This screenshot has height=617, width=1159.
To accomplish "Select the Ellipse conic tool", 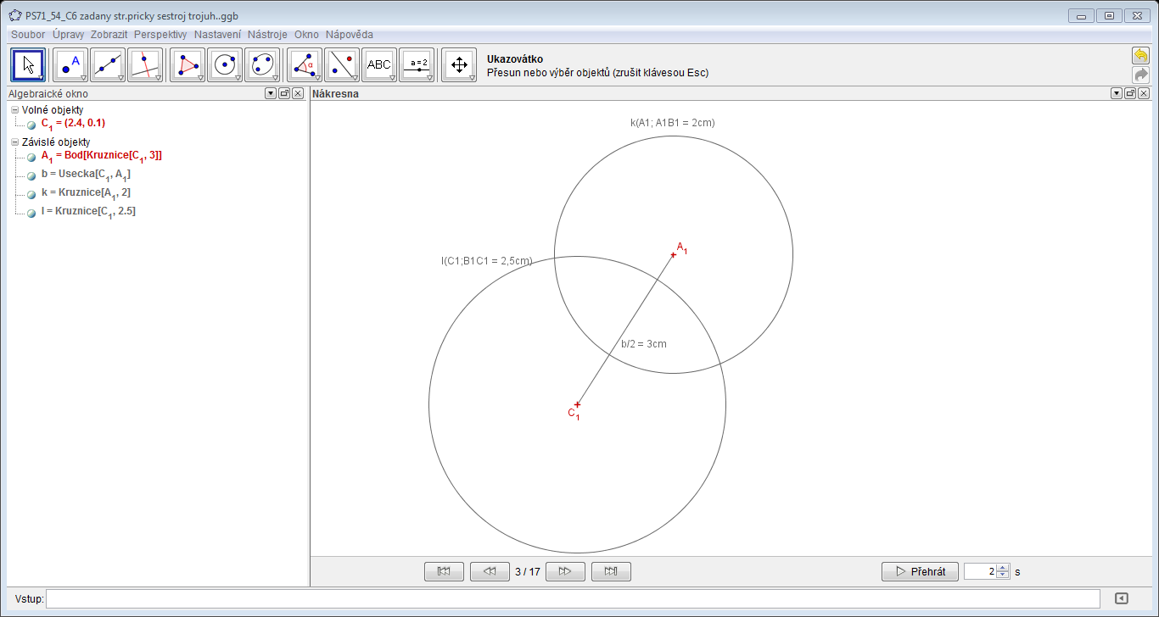I will click(x=262, y=64).
